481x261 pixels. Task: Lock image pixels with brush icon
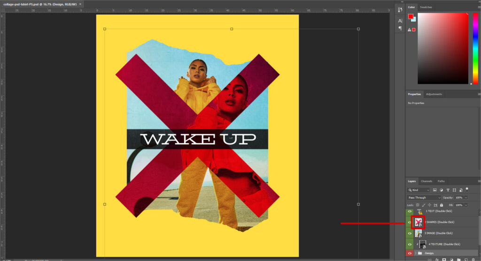(424, 205)
